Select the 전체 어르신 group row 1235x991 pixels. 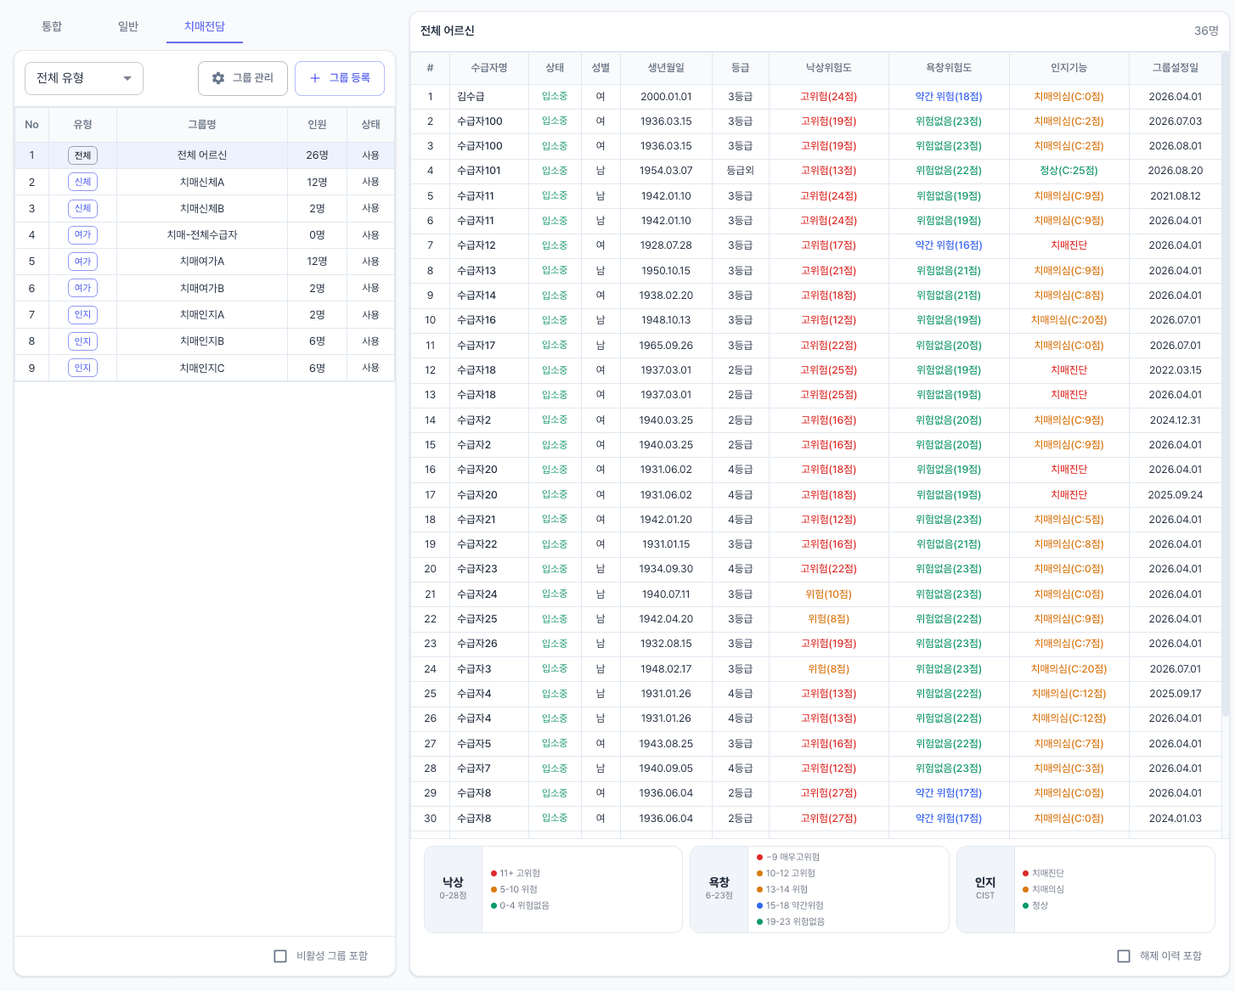205,155
